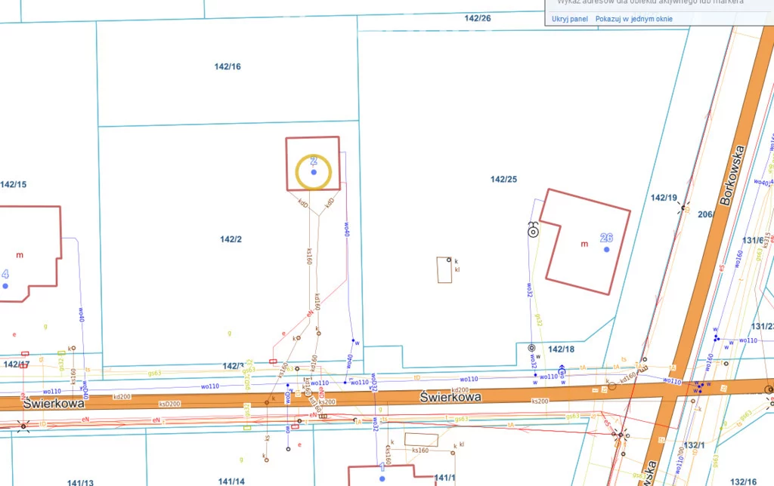
Task: Click the 'Ukryj panel' link
Action: 570,19
